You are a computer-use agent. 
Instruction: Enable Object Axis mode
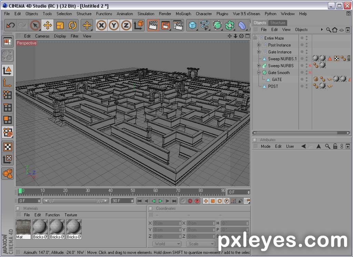point(8,83)
